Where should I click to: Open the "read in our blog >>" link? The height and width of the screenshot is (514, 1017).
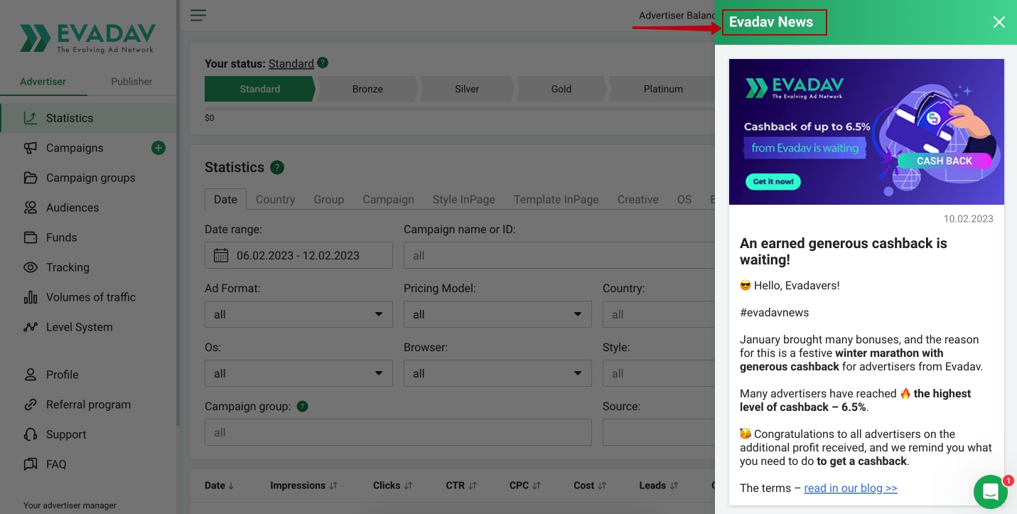(x=851, y=488)
